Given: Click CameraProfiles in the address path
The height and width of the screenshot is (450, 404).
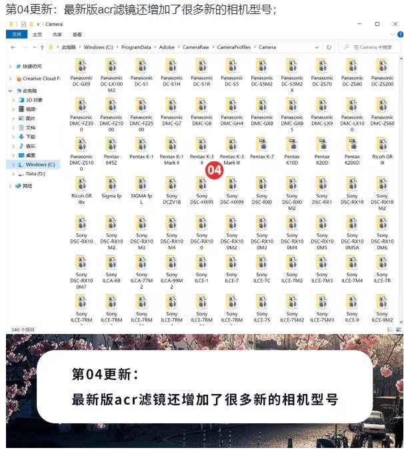Looking at the screenshot, I should click(233, 47).
